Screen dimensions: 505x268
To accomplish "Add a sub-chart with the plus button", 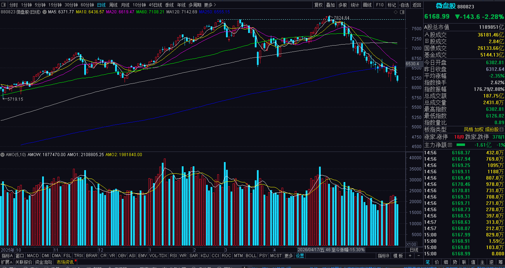I will [x=410, y=256].
